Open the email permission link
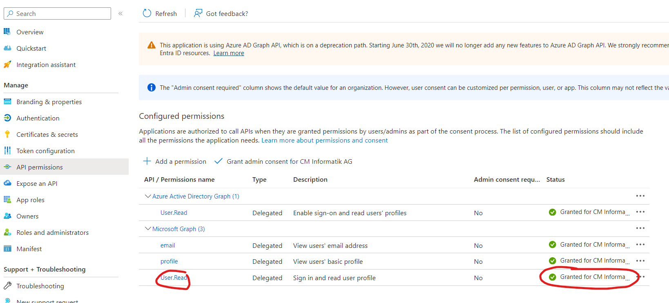This screenshot has height=303, width=669. coord(167,245)
